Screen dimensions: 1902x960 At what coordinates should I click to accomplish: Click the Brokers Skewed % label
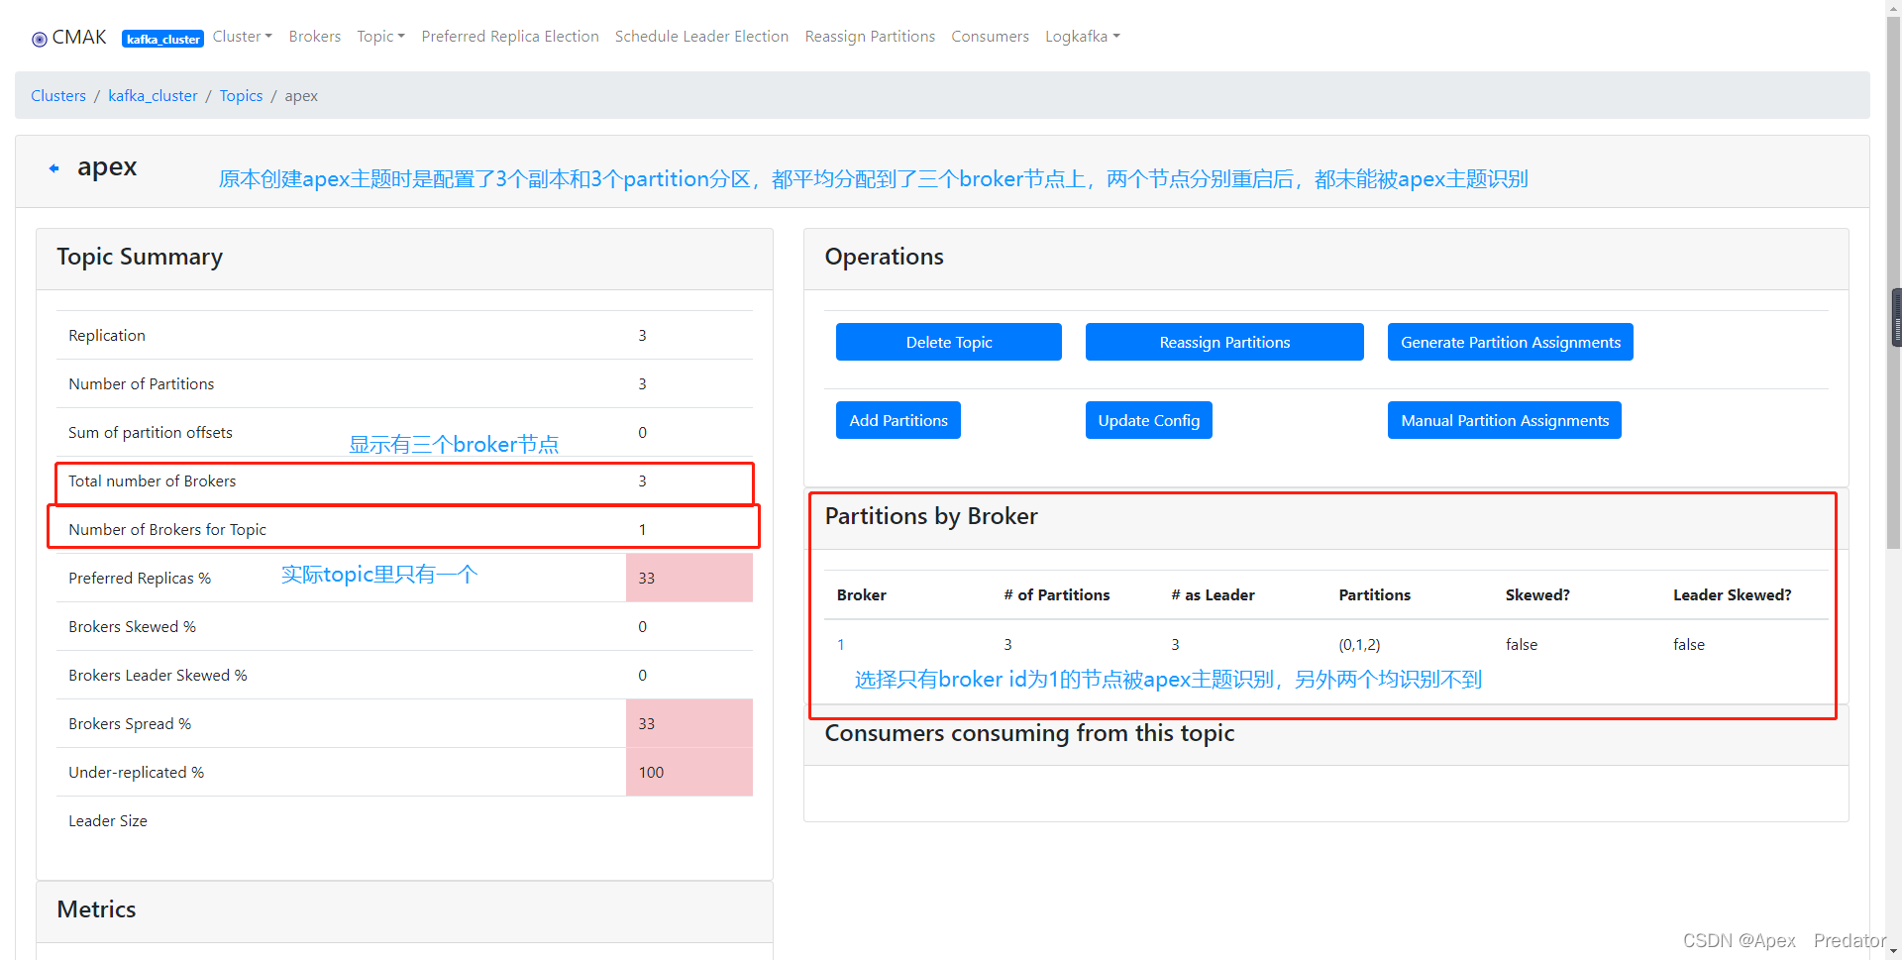pos(133,627)
